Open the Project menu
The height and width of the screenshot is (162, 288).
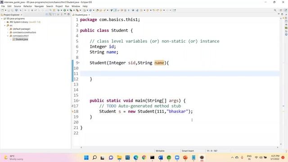(59, 6)
